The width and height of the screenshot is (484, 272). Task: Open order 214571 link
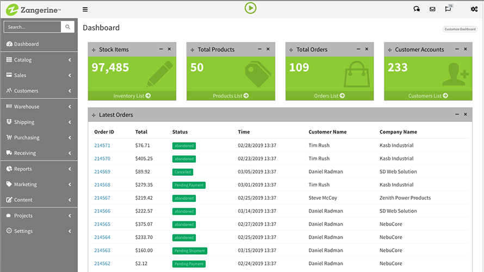pyautogui.click(x=102, y=145)
